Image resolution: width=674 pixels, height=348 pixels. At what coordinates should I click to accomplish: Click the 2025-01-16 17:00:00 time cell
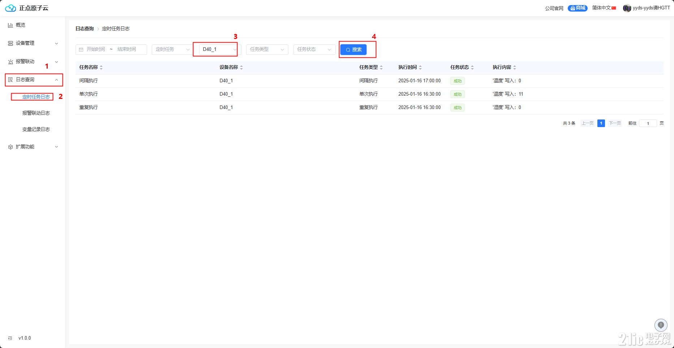pyautogui.click(x=420, y=81)
